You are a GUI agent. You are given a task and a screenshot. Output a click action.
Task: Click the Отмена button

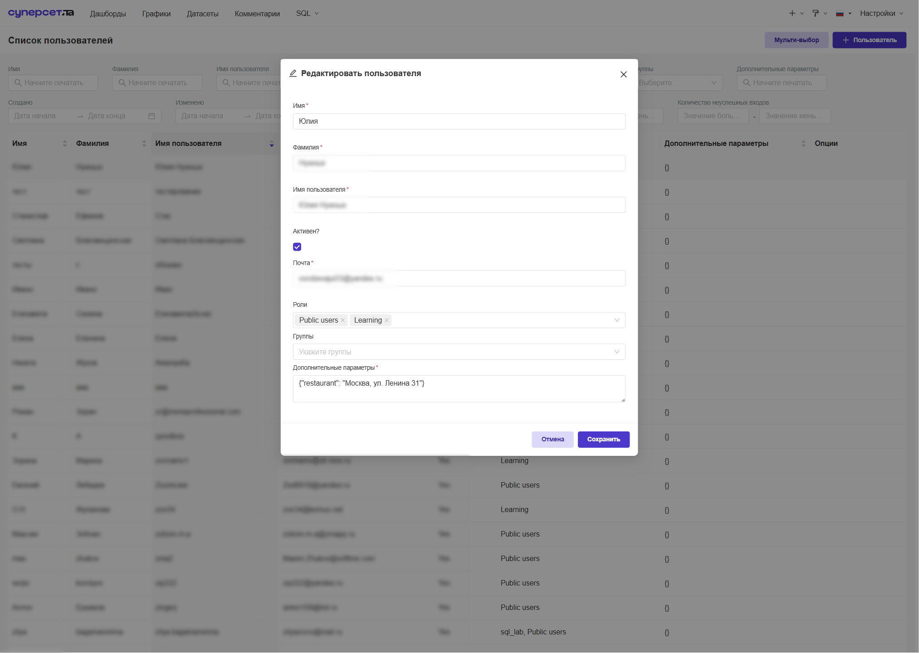coord(552,440)
